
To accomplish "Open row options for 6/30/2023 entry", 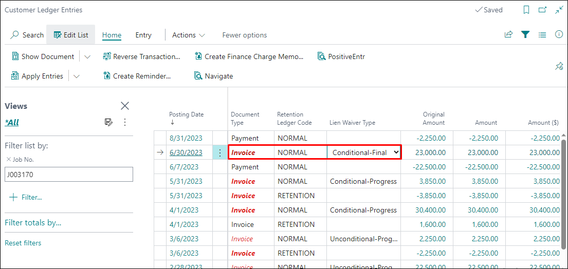I will click(220, 152).
